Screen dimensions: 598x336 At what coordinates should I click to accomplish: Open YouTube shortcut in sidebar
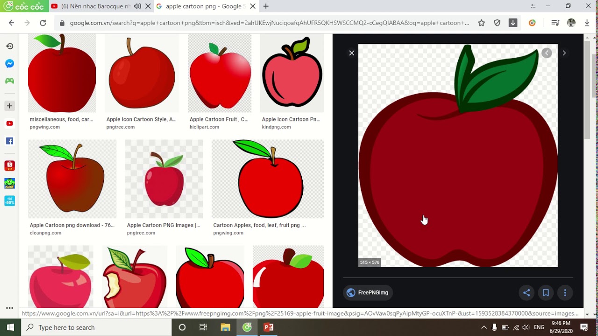[x=9, y=123]
